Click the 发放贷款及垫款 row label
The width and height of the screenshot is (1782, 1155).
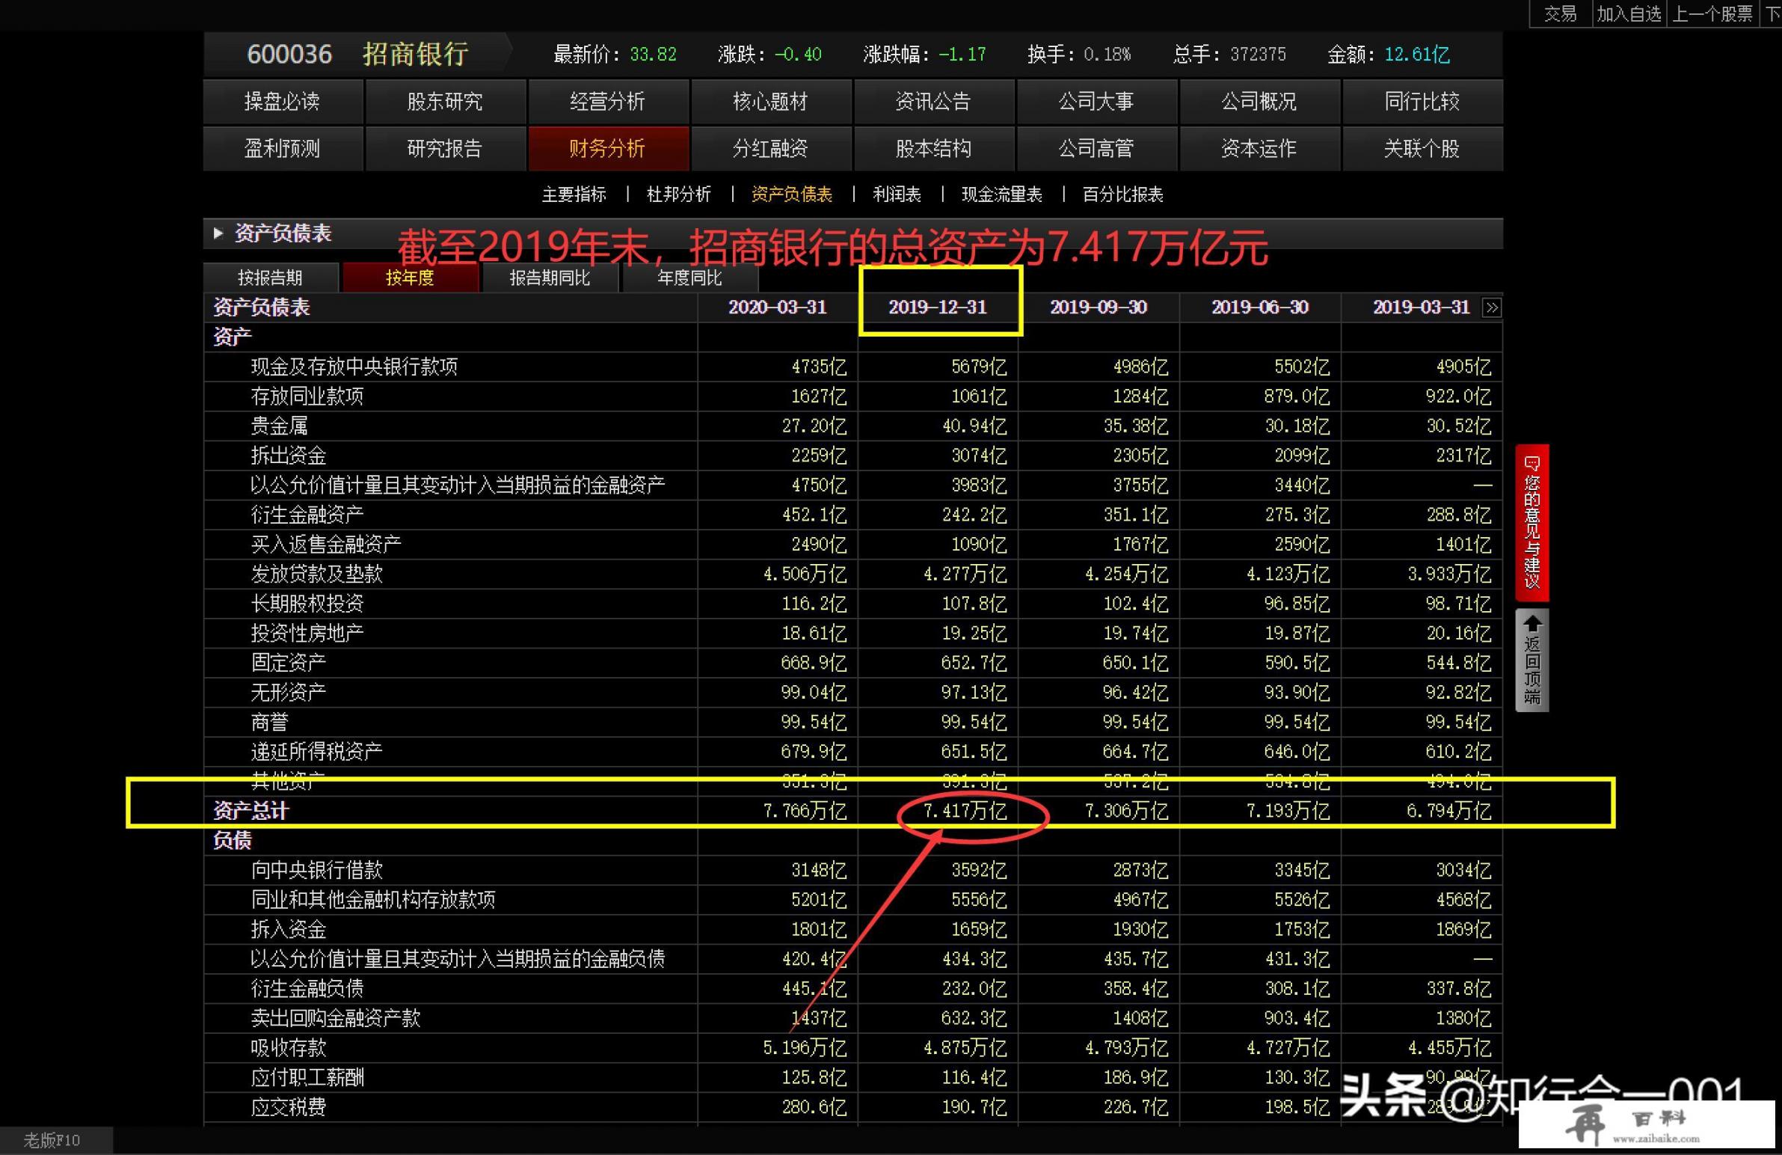(316, 574)
